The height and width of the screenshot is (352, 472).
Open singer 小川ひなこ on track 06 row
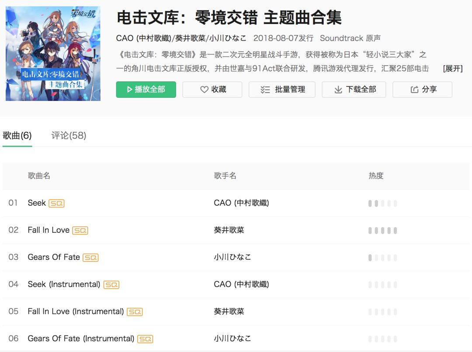233,338
